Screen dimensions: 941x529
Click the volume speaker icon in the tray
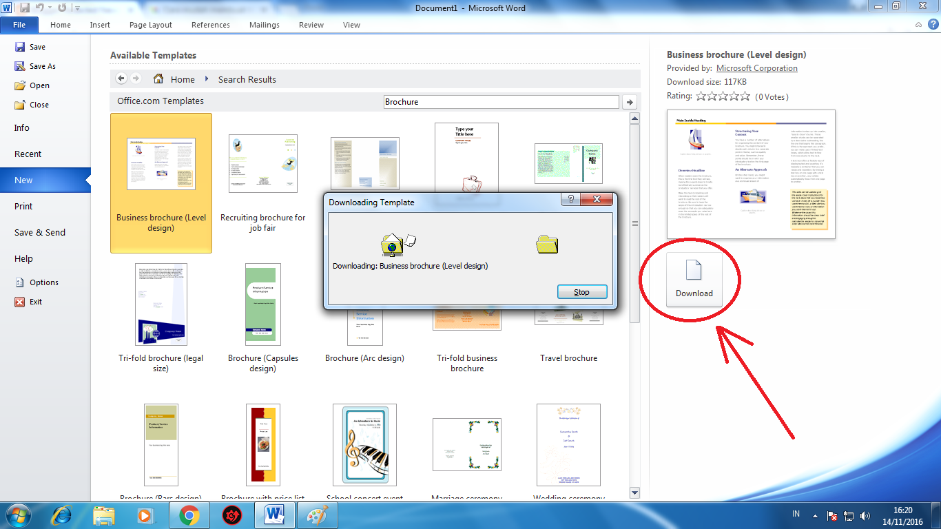(x=866, y=516)
